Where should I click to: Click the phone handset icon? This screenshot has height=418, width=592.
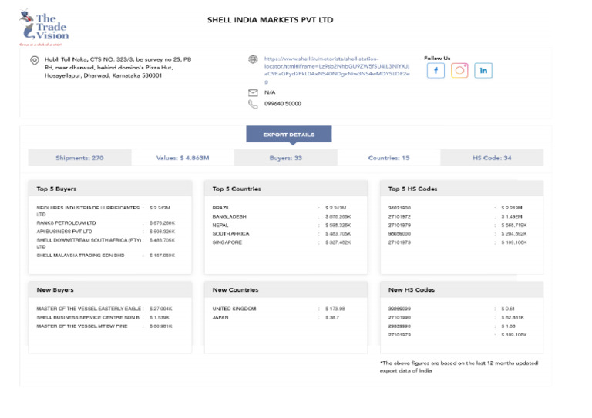253,105
